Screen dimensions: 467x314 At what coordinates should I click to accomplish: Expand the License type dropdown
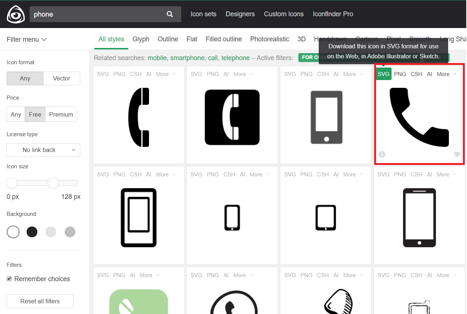[43, 150]
